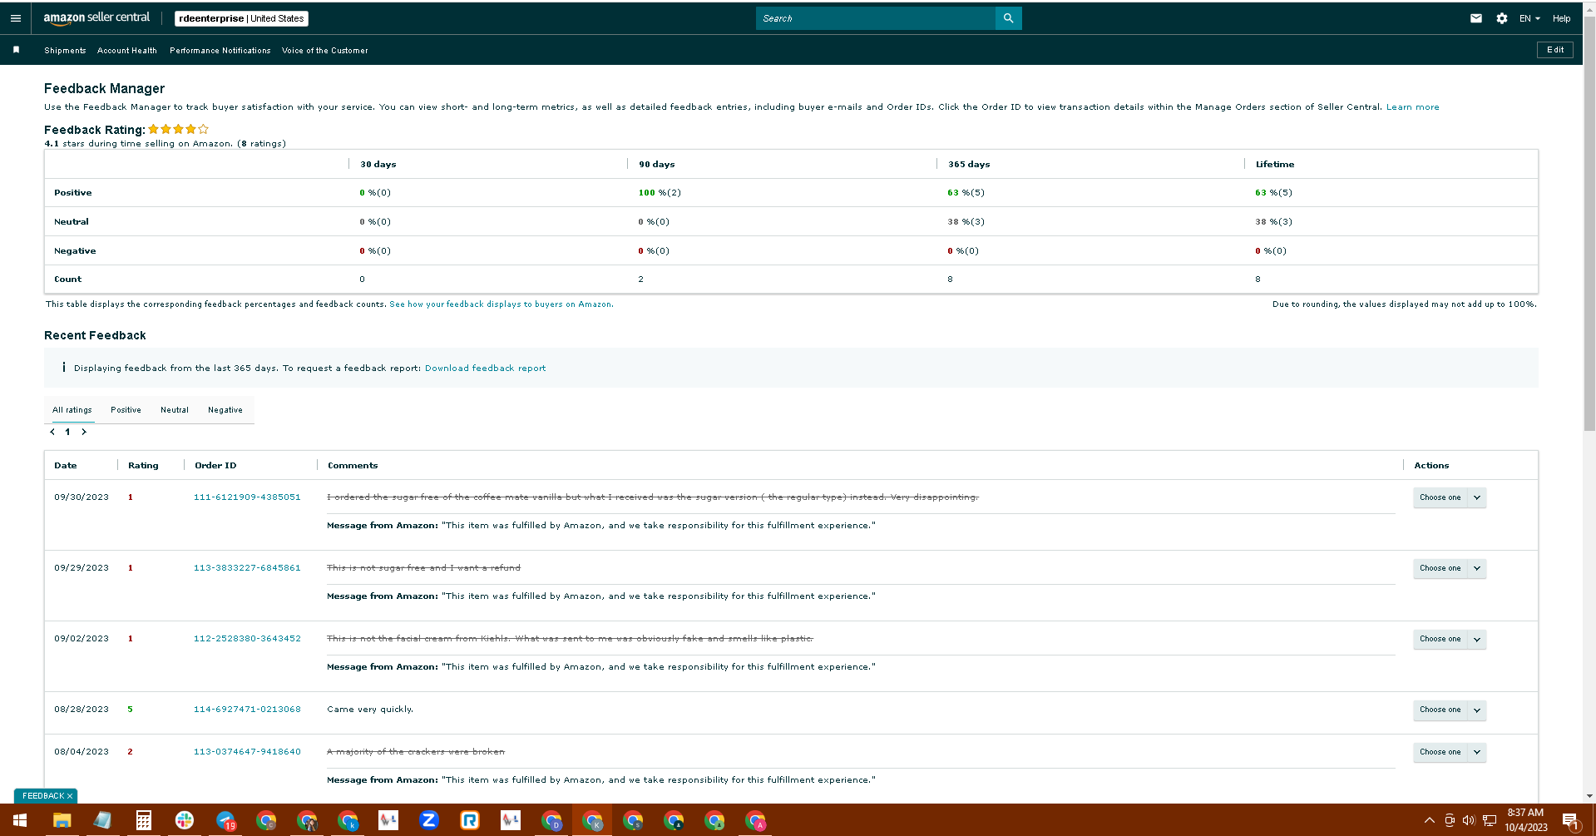Click the network tray icon
The image size is (1596, 836).
(1490, 820)
